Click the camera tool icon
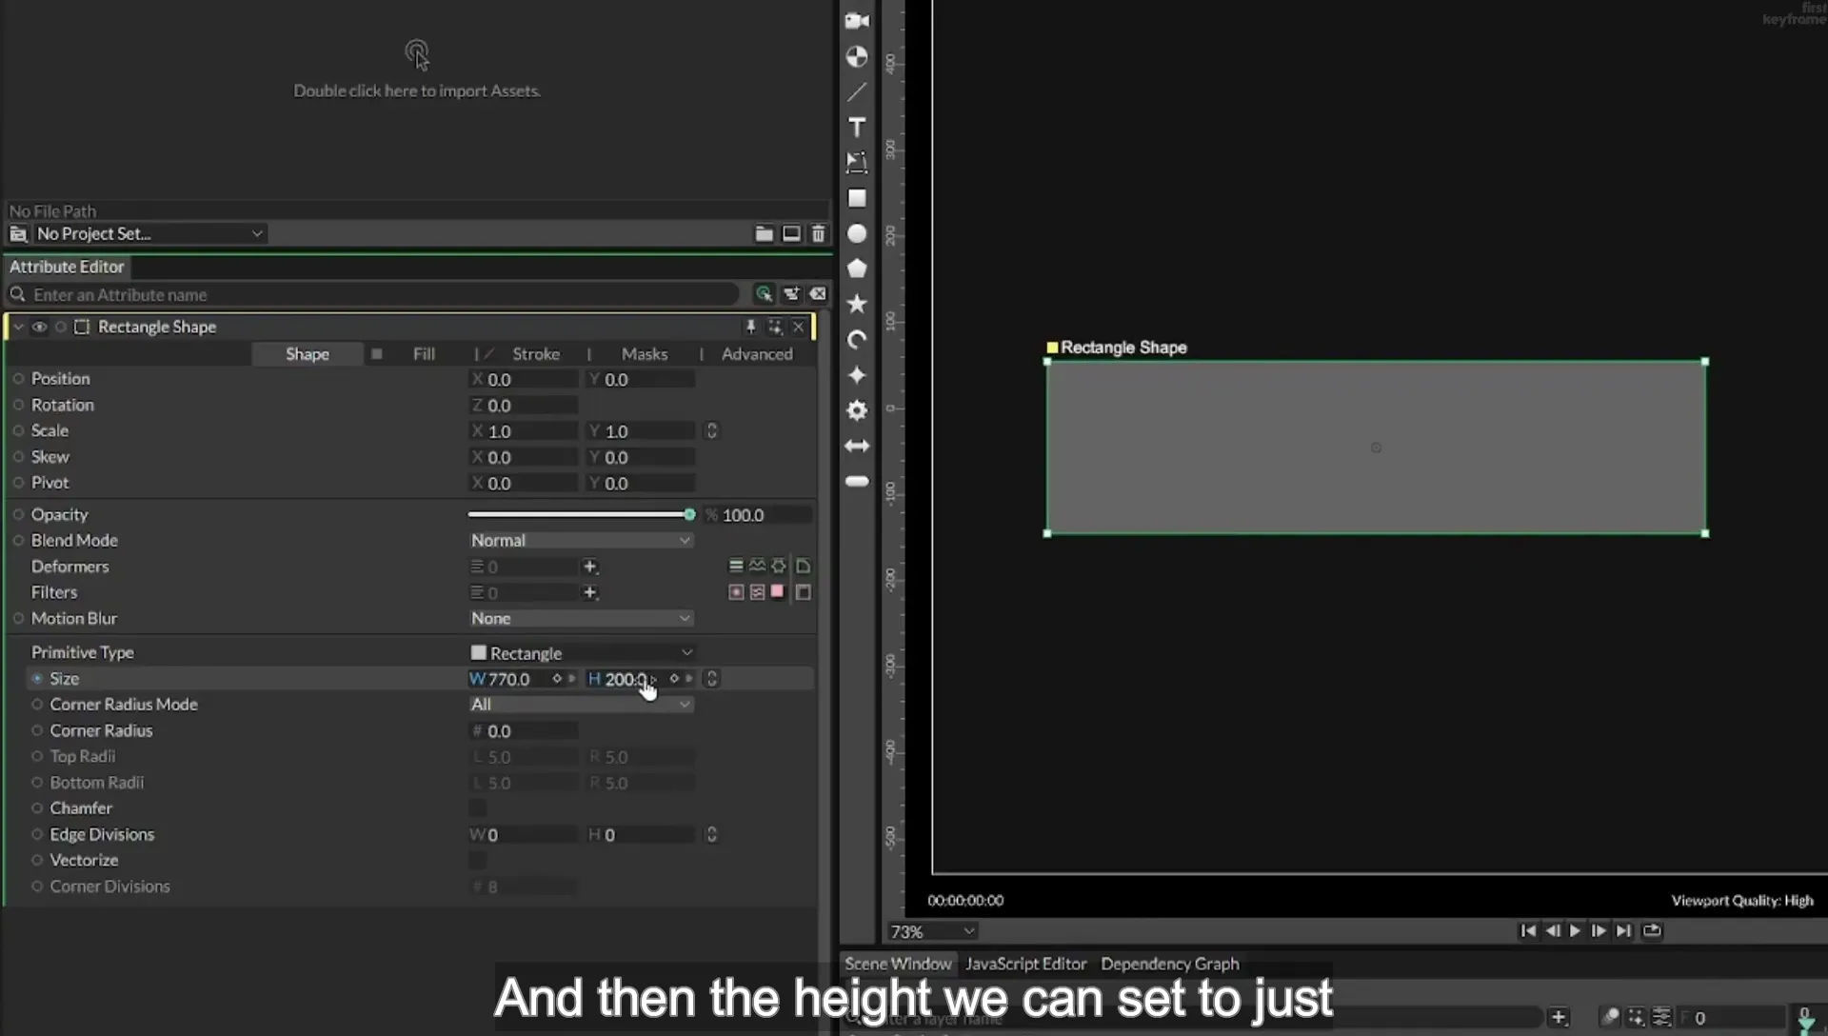The width and height of the screenshot is (1828, 1036). click(x=857, y=21)
